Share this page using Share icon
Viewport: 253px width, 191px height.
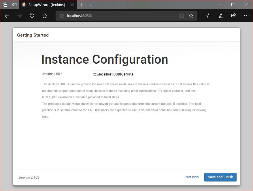233,16
